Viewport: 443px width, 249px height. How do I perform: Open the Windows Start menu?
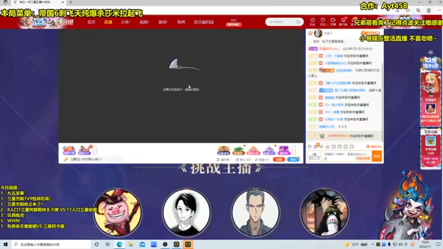coord(6,245)
